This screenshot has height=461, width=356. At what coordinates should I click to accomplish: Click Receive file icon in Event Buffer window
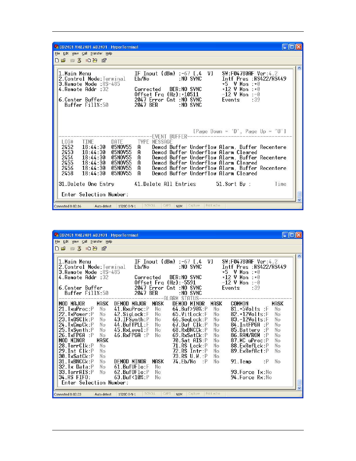95,60
